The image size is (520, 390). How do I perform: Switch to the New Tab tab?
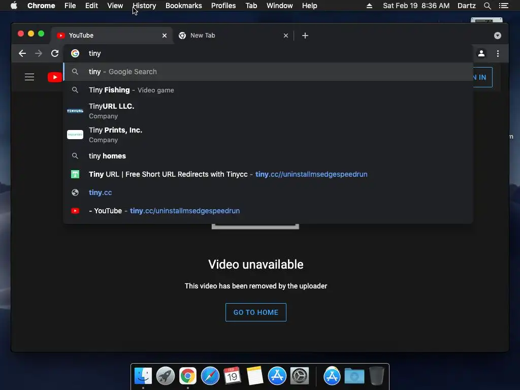[233, 36]
